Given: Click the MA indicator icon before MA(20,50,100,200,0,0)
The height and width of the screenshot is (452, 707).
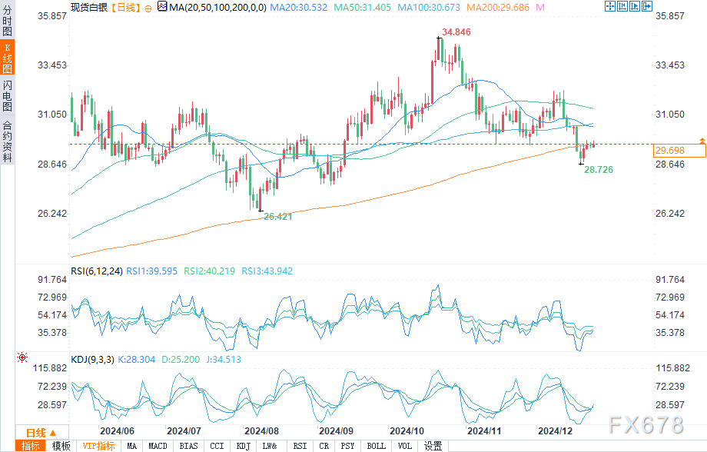Looking at the screenshot, I should point(161,7).
